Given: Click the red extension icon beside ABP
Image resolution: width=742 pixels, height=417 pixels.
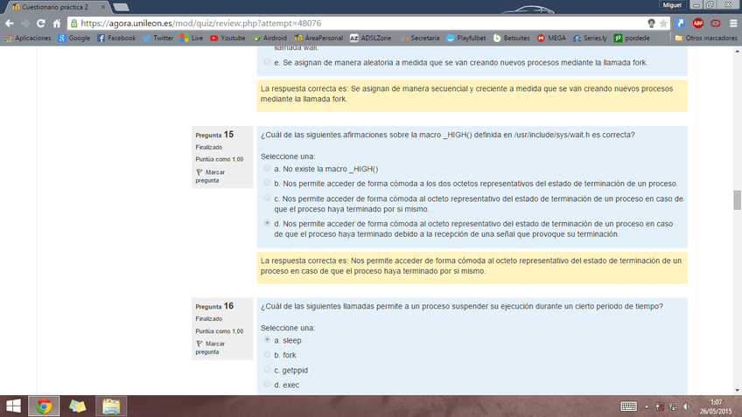Looking at the screenshot, I should click(716, 23).
